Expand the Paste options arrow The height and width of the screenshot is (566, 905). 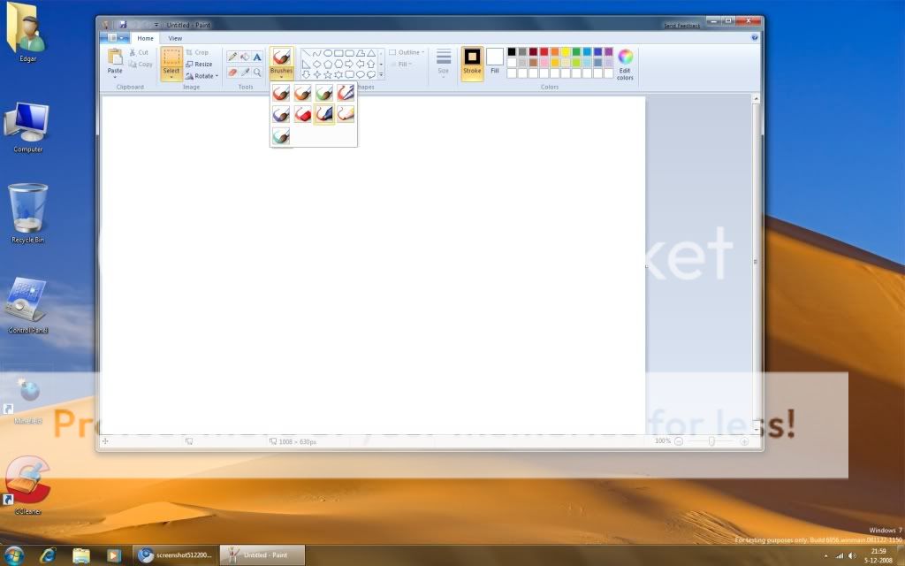coord(115,77)
